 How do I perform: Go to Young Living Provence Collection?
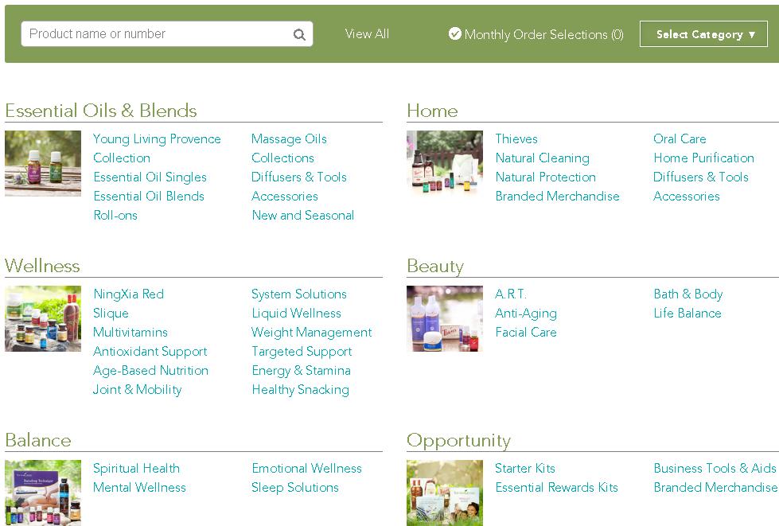pos(157,148)
